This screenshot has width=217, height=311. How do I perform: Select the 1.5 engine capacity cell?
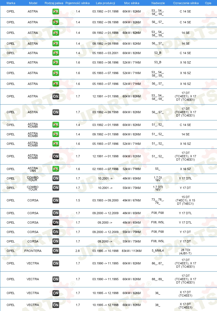[x=78, y=201]
